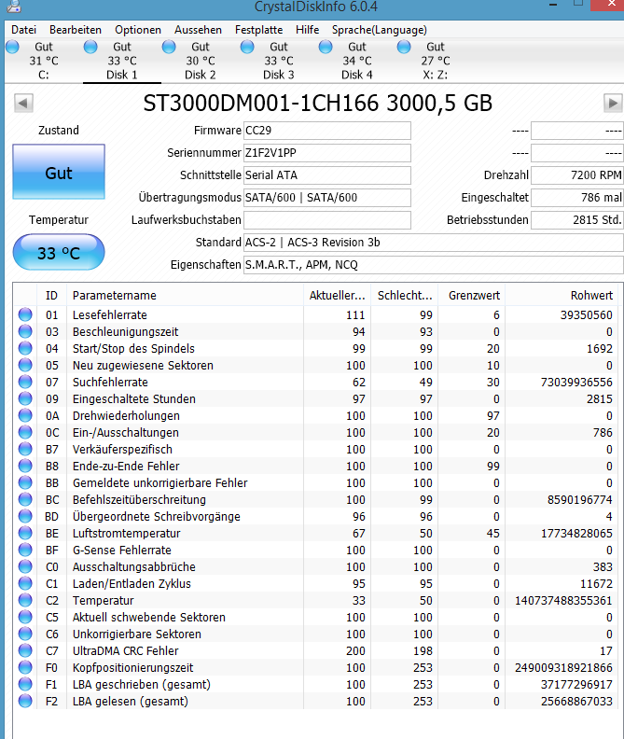This screenshot has width=624, height=739.
Task: Click the Grenzwert column header
Action: [472, 296]
